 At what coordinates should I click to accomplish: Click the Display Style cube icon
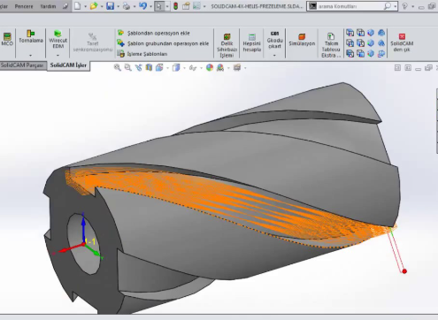(176, 67)
